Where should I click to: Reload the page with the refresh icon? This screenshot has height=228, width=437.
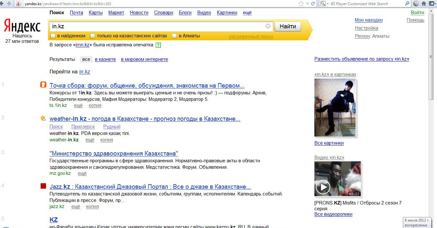(313, 4)
